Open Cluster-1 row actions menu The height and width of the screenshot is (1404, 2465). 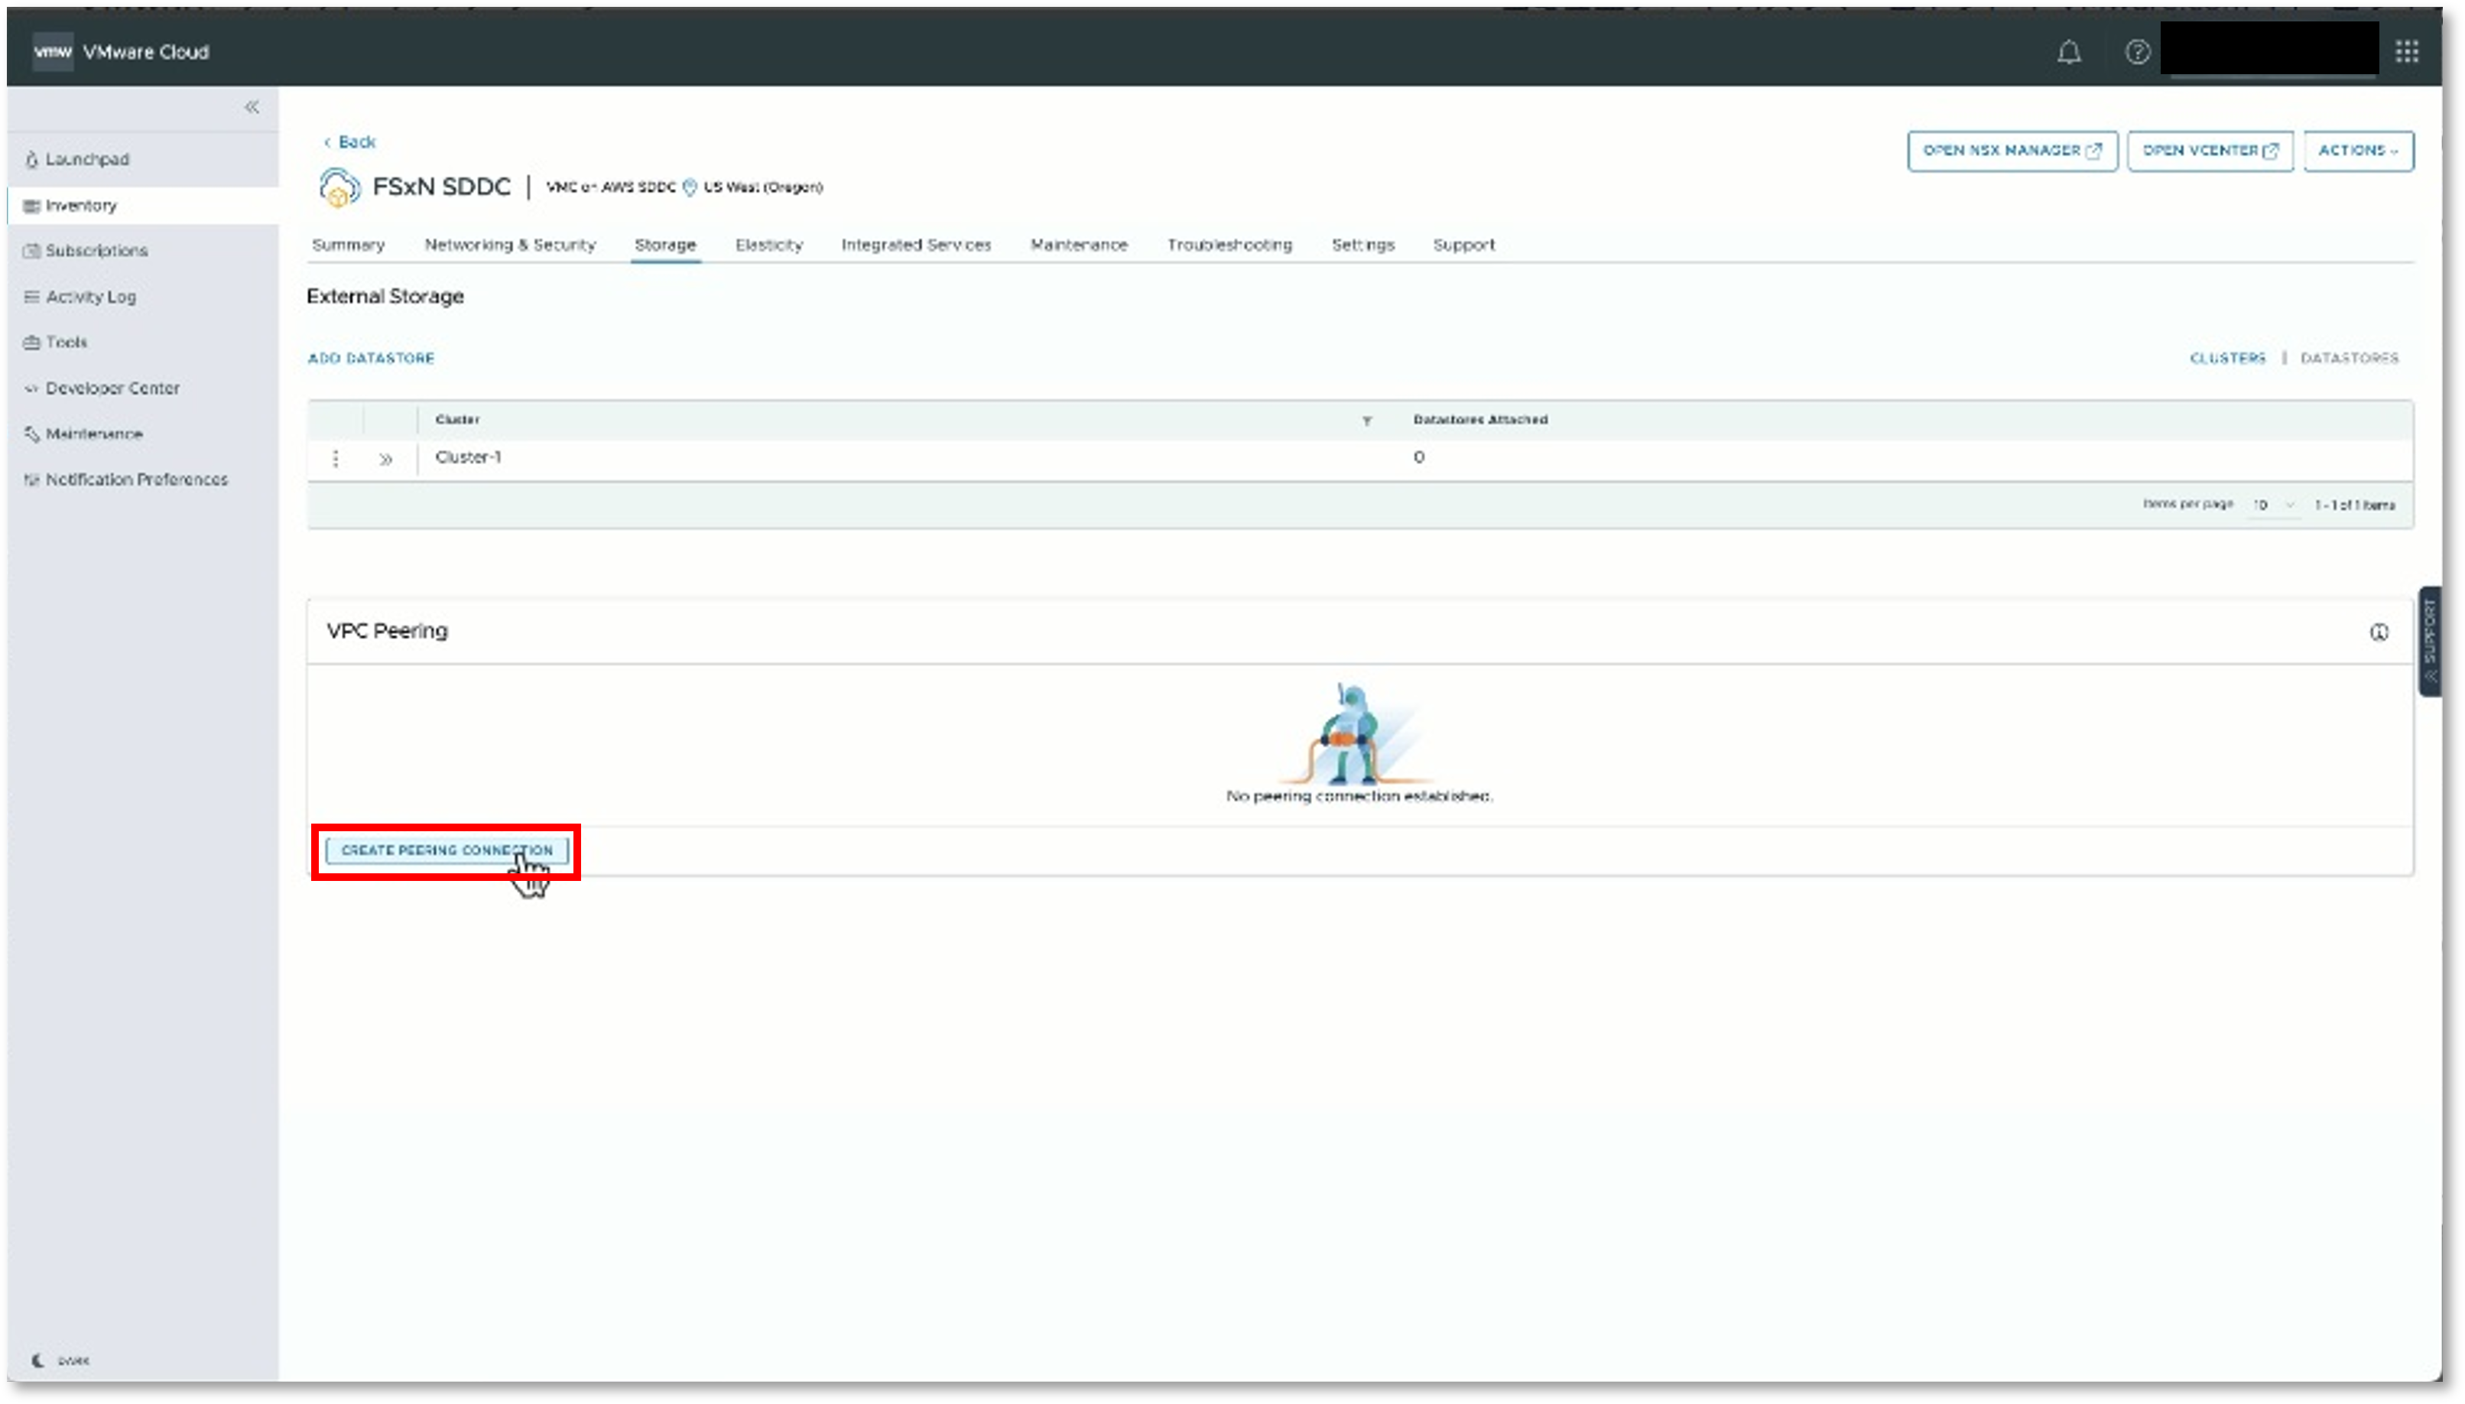(x=336, y=459)
